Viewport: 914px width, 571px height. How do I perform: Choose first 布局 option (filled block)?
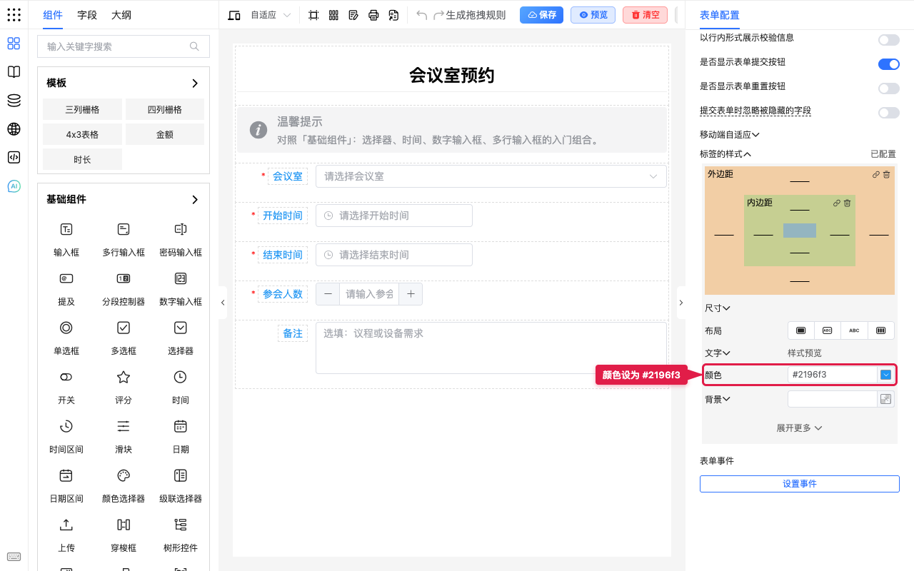pos(801,330)
